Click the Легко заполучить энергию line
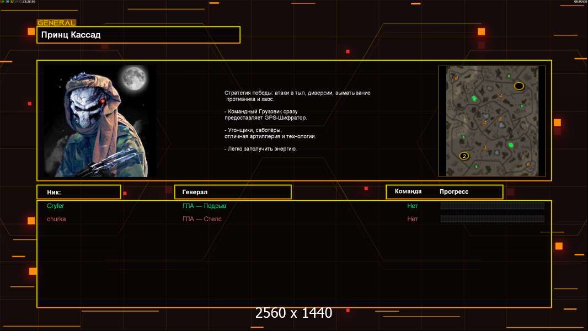 pyautogui.click(x=260, y=149)
